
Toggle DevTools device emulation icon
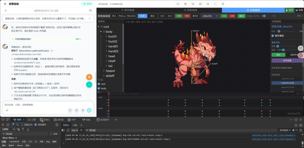[x=8, y=120]
